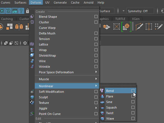This screenshot has height=123, width=164.
Task: Click the Texture deformer checker icon
Action: tap(32, 103)
